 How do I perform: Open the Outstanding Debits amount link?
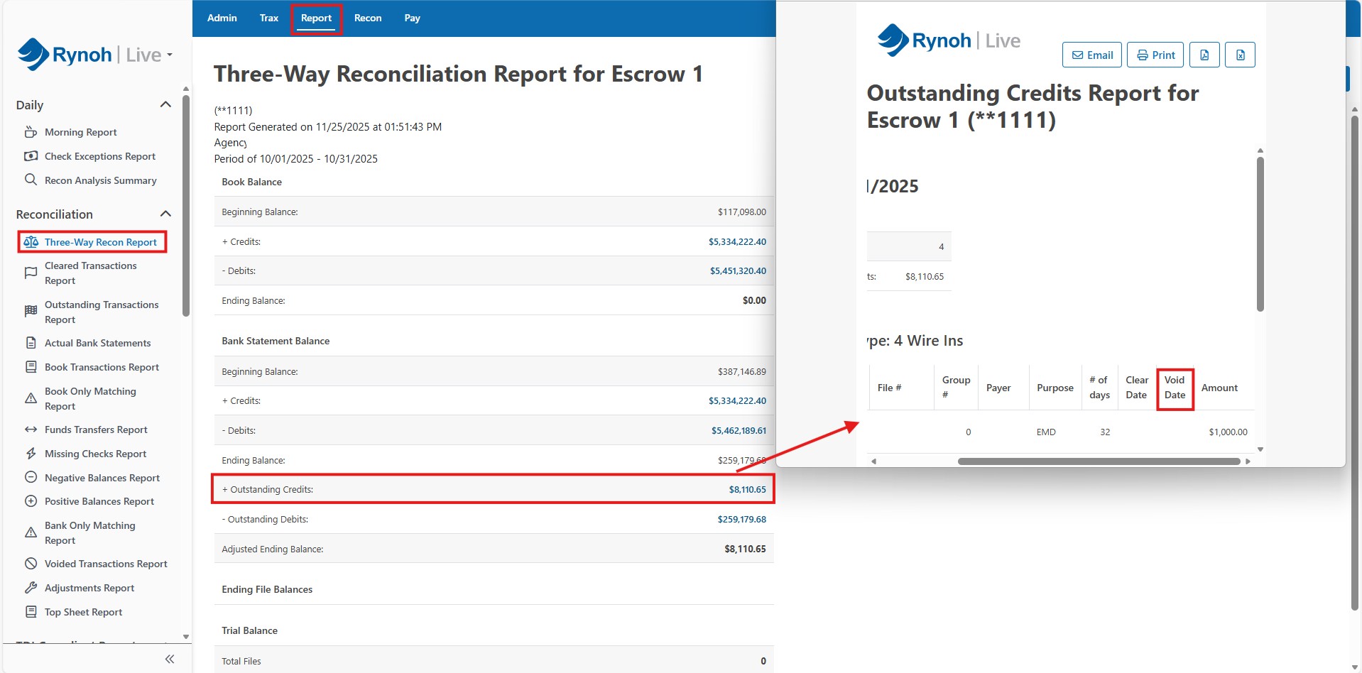point(741,520)
